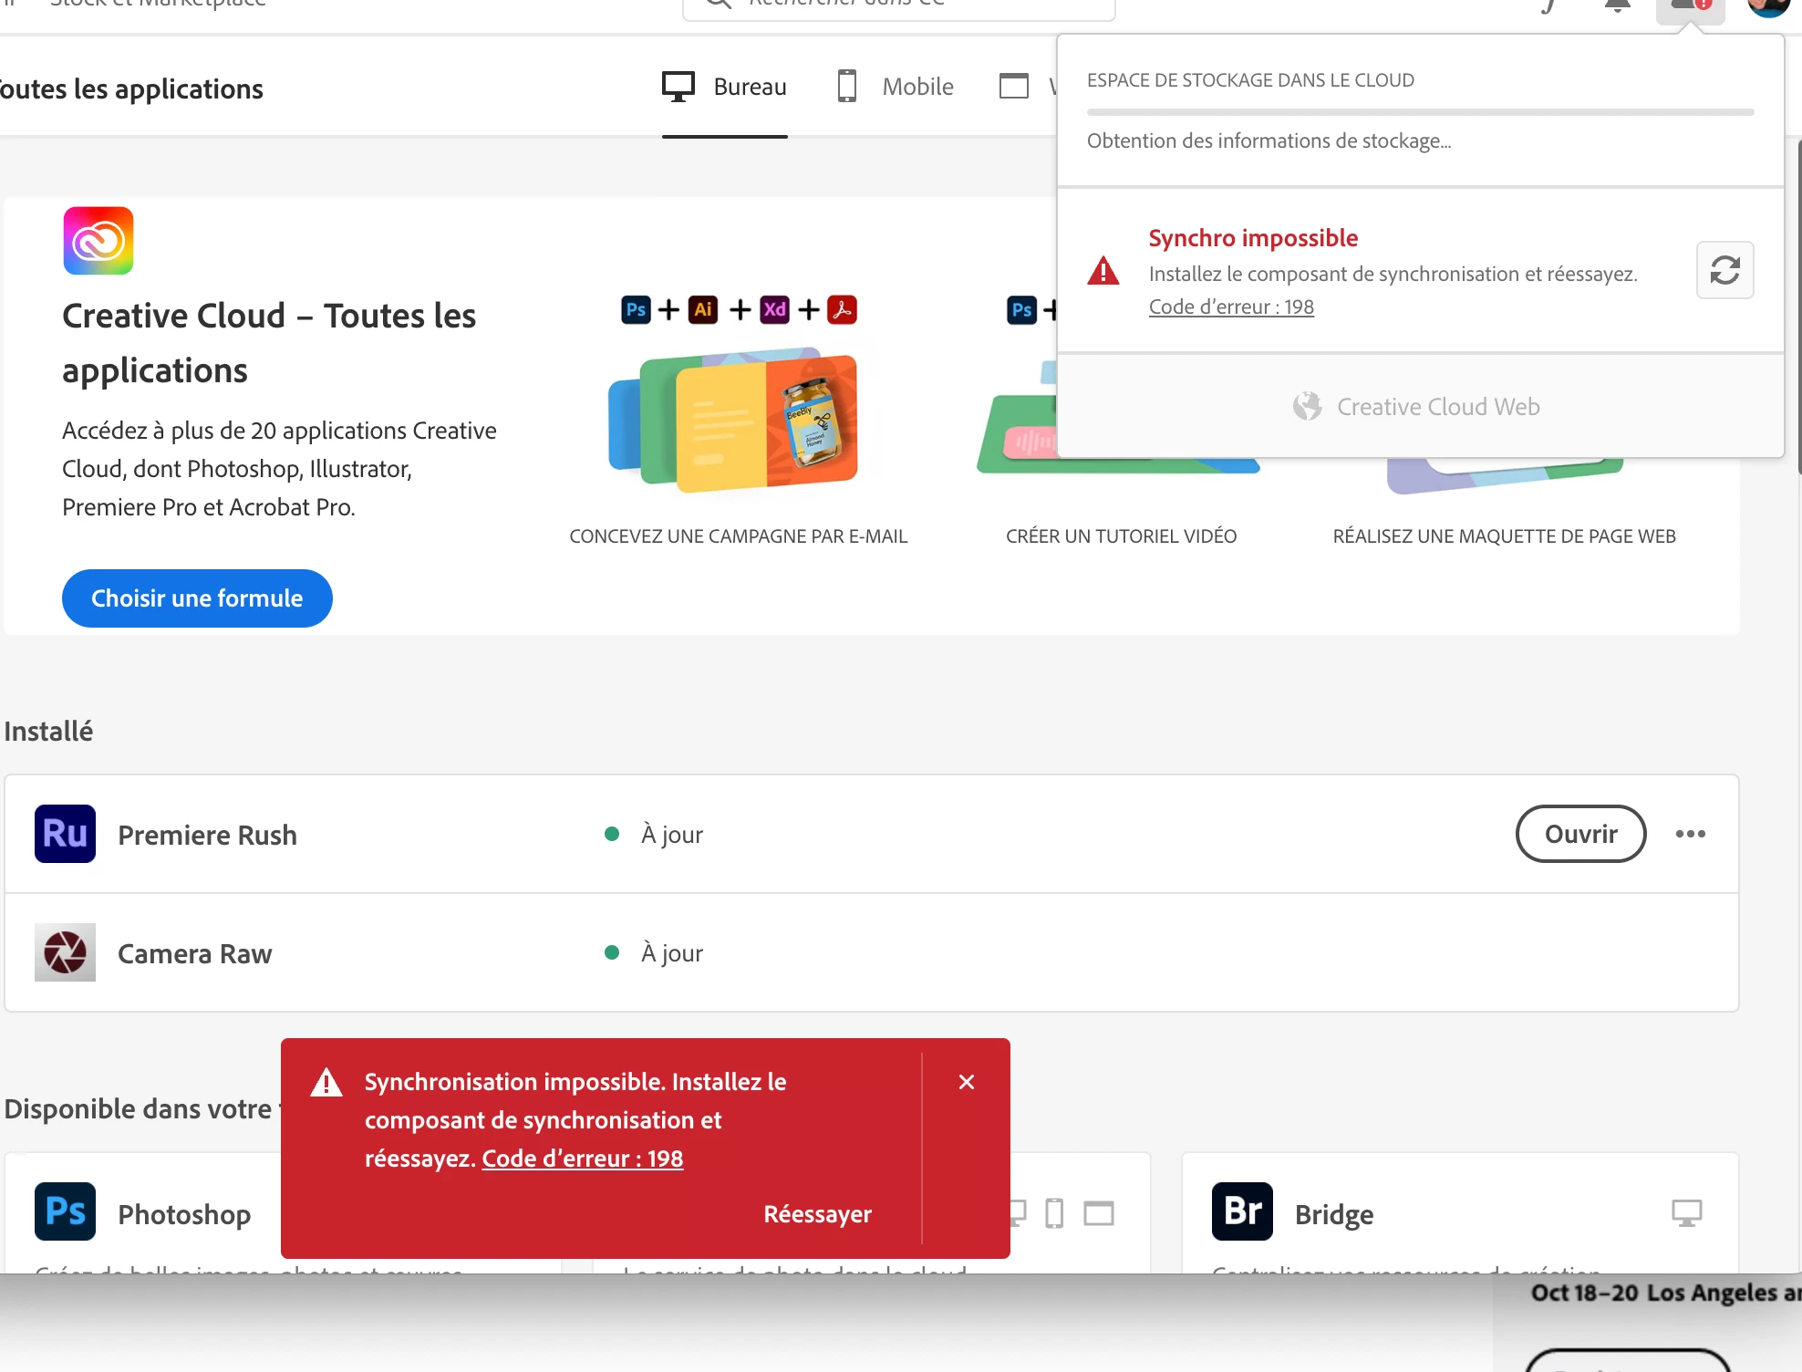
Task: Click the Creative Cloud rainbow logo
Action: coord(98,241)
